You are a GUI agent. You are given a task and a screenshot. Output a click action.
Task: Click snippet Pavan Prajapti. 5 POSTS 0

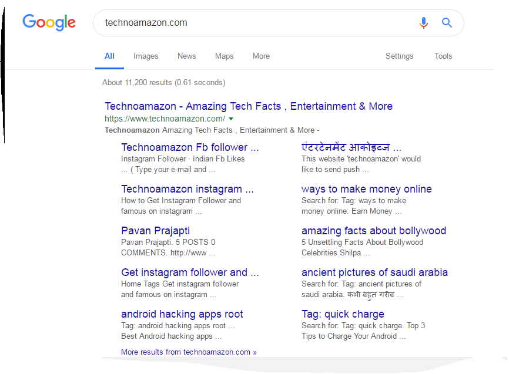(x=168, y=242)
